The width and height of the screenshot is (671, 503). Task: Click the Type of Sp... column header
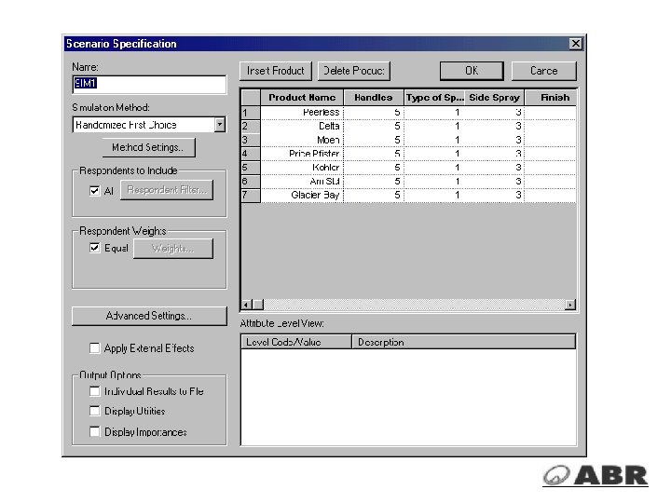[434, 98]
